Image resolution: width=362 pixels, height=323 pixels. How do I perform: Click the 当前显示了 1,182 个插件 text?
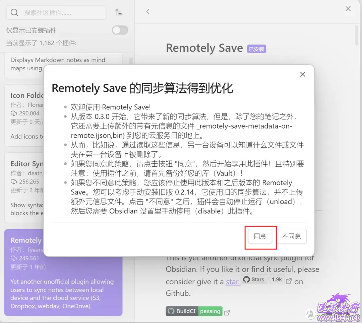pos(41,43)
